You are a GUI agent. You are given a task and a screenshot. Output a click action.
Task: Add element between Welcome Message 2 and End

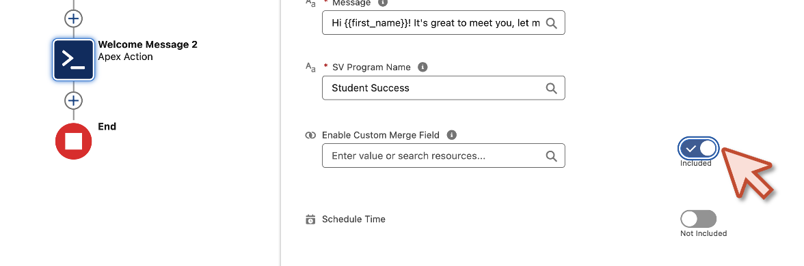tap(73, 100)
